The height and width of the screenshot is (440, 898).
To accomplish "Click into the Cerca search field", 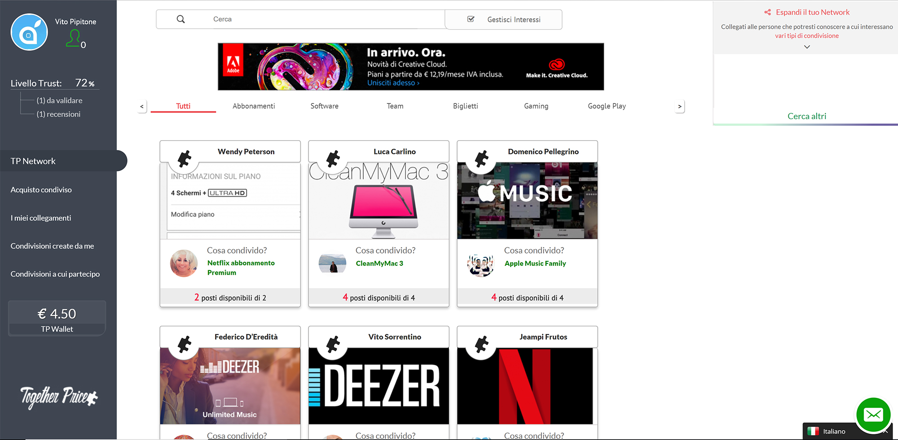I will pyautogui.click(x=314, y=19).
